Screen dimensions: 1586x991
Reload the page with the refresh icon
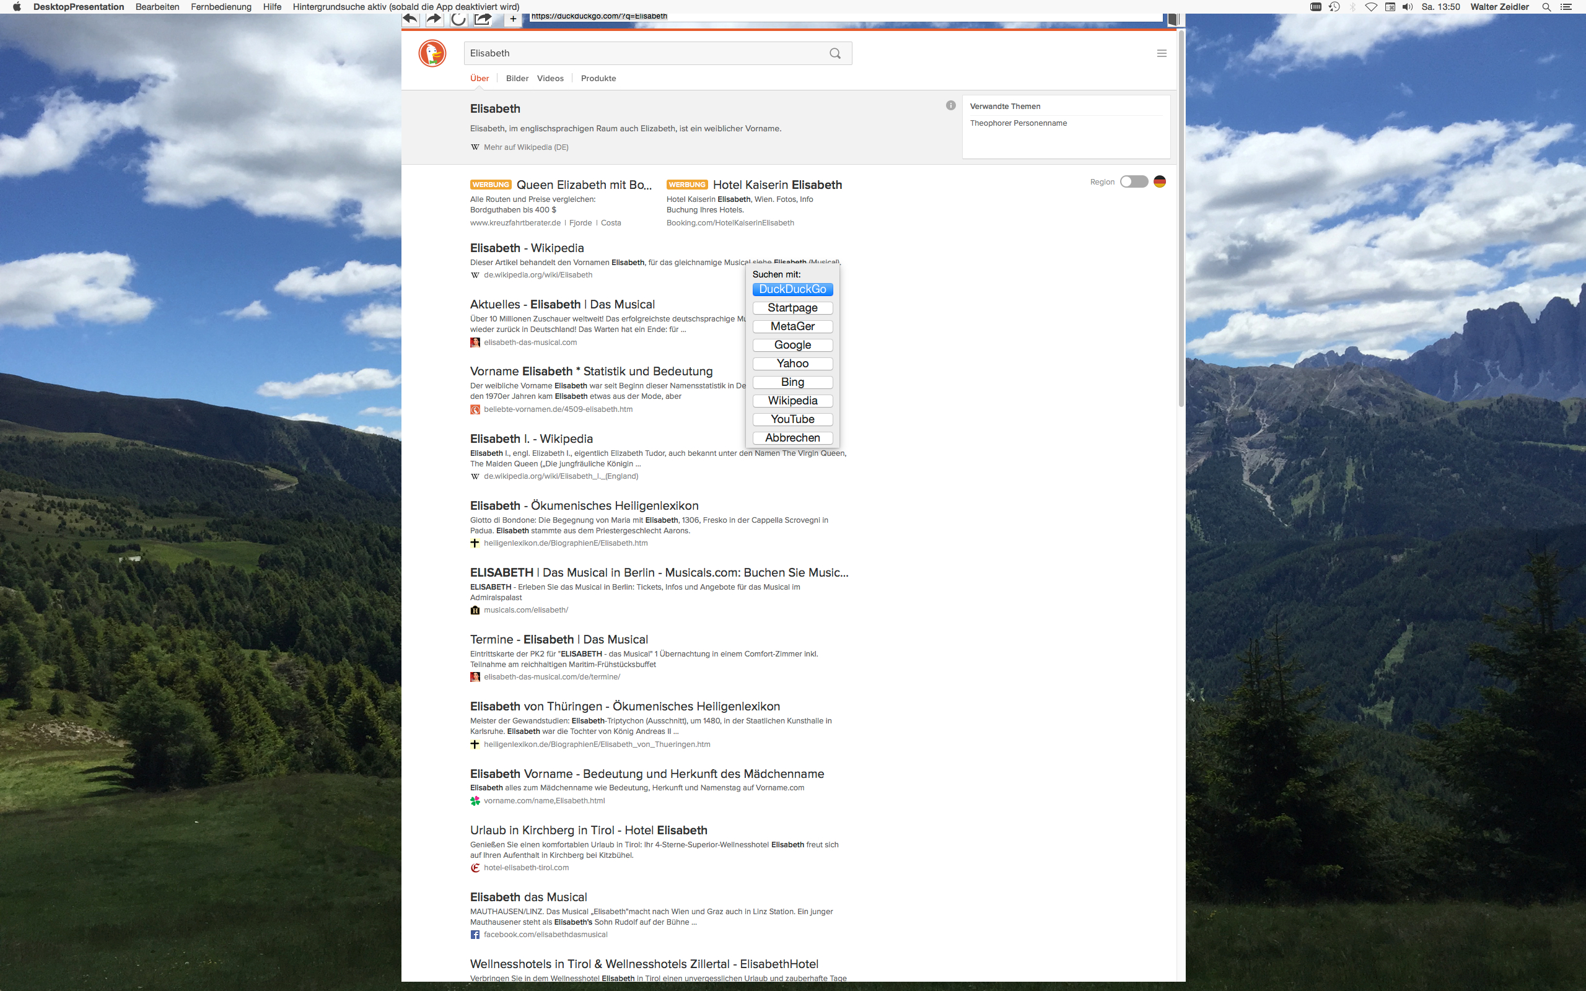pyautogui.click(x=458, y=19)
